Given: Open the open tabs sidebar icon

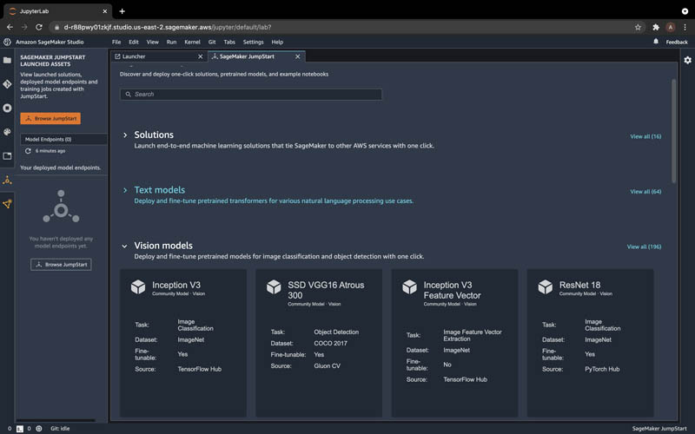Looking at the screenshot, I should pos(7,156).
